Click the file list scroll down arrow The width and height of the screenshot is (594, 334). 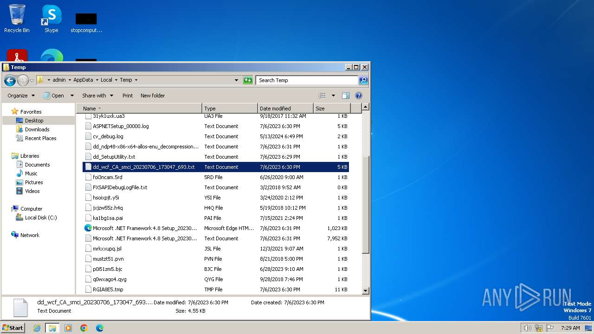365,291
